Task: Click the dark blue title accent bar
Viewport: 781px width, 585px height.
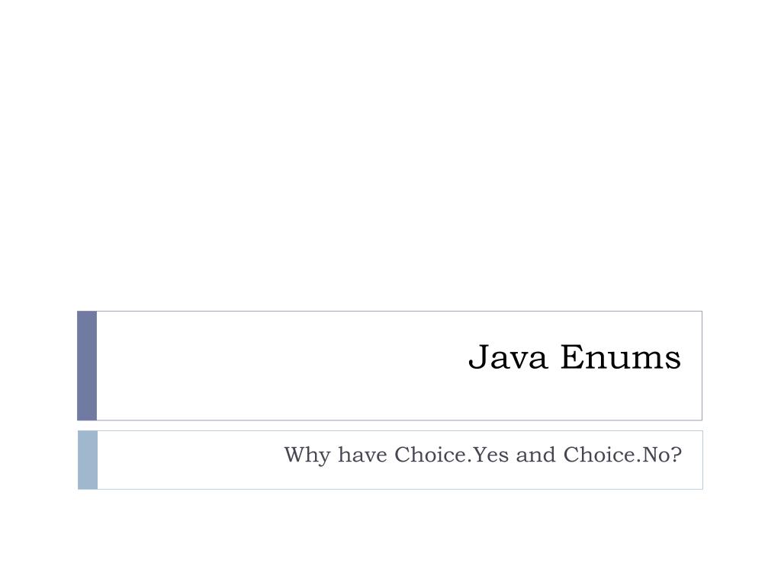Action: tap(87, 366)
